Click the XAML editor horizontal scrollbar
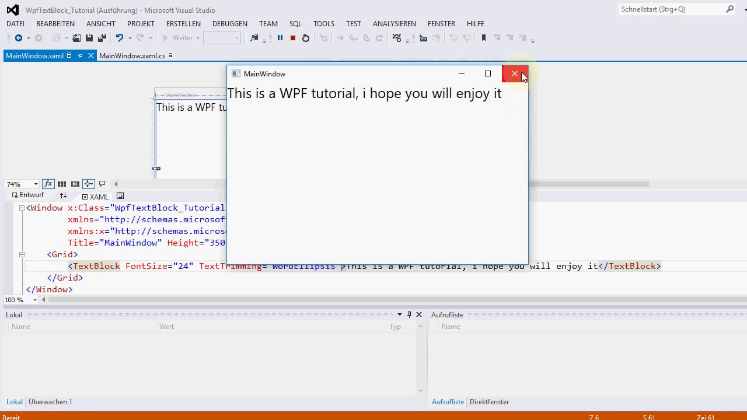 (397, 300)
